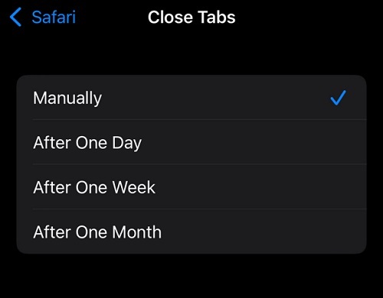Select the Manually option

(191, 97)
